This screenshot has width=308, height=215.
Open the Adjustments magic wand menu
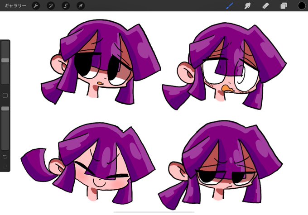(x=51, y=6)
